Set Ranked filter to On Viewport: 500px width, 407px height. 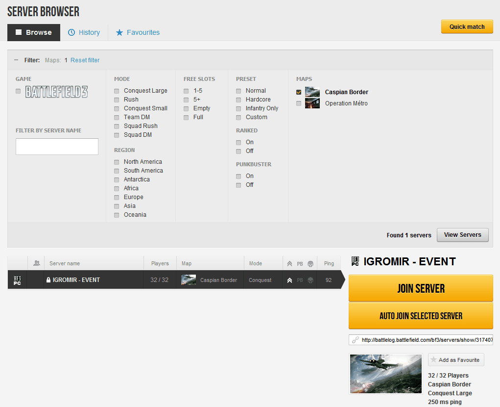(x=238, y=142)
